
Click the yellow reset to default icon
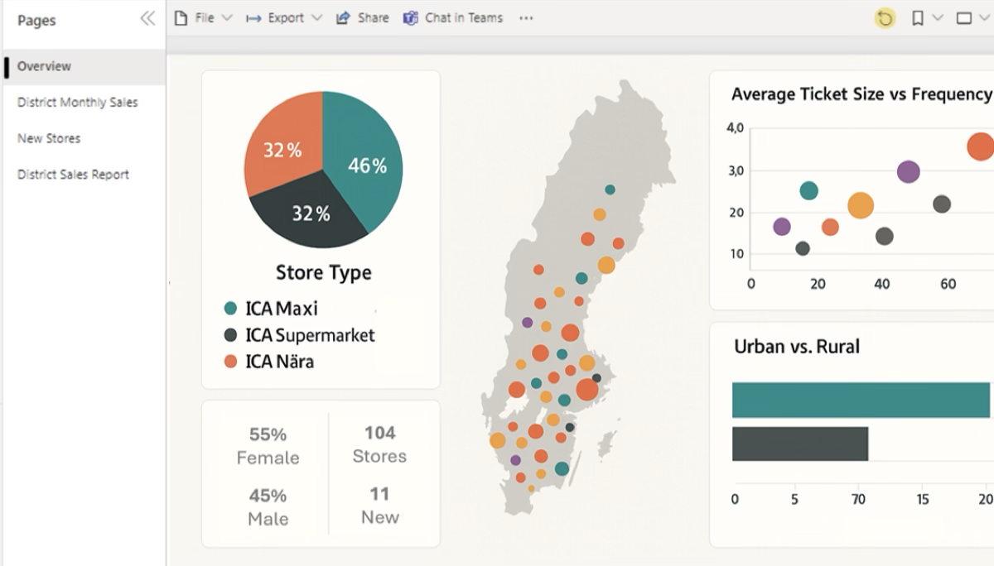click(885, 18)
